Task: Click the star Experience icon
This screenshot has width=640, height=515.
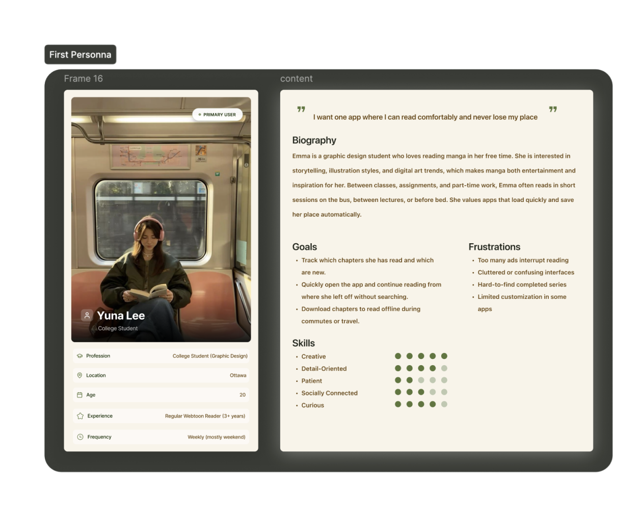Action: tap(80, 416)
